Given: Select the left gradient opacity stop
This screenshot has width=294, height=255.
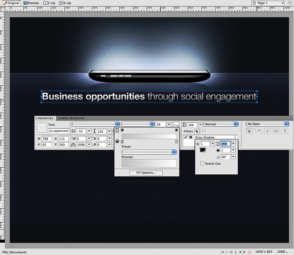Looking at the screenshot, I should [122, 130].
